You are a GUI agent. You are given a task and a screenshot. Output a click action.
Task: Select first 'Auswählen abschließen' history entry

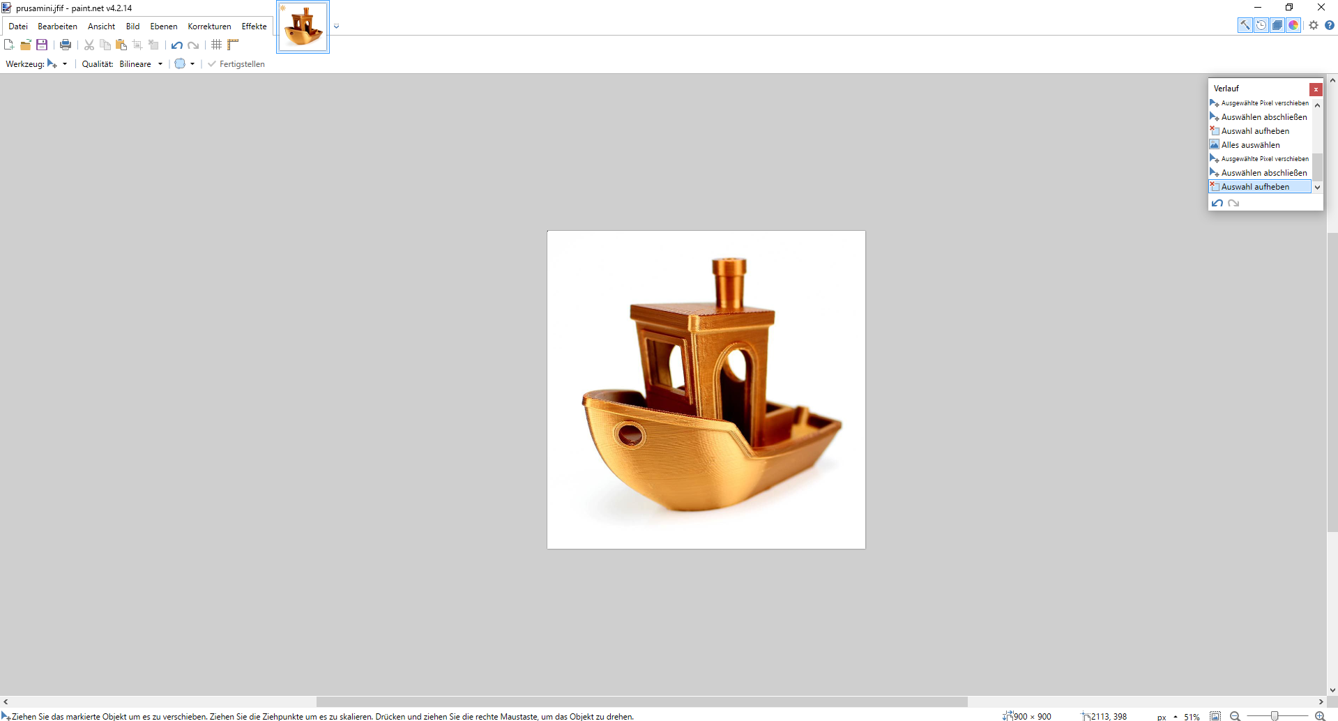[x=1260, y=117]
